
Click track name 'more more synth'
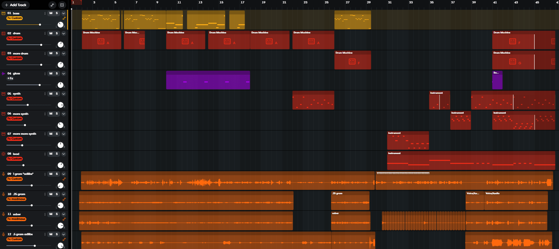tap(25, 134)
